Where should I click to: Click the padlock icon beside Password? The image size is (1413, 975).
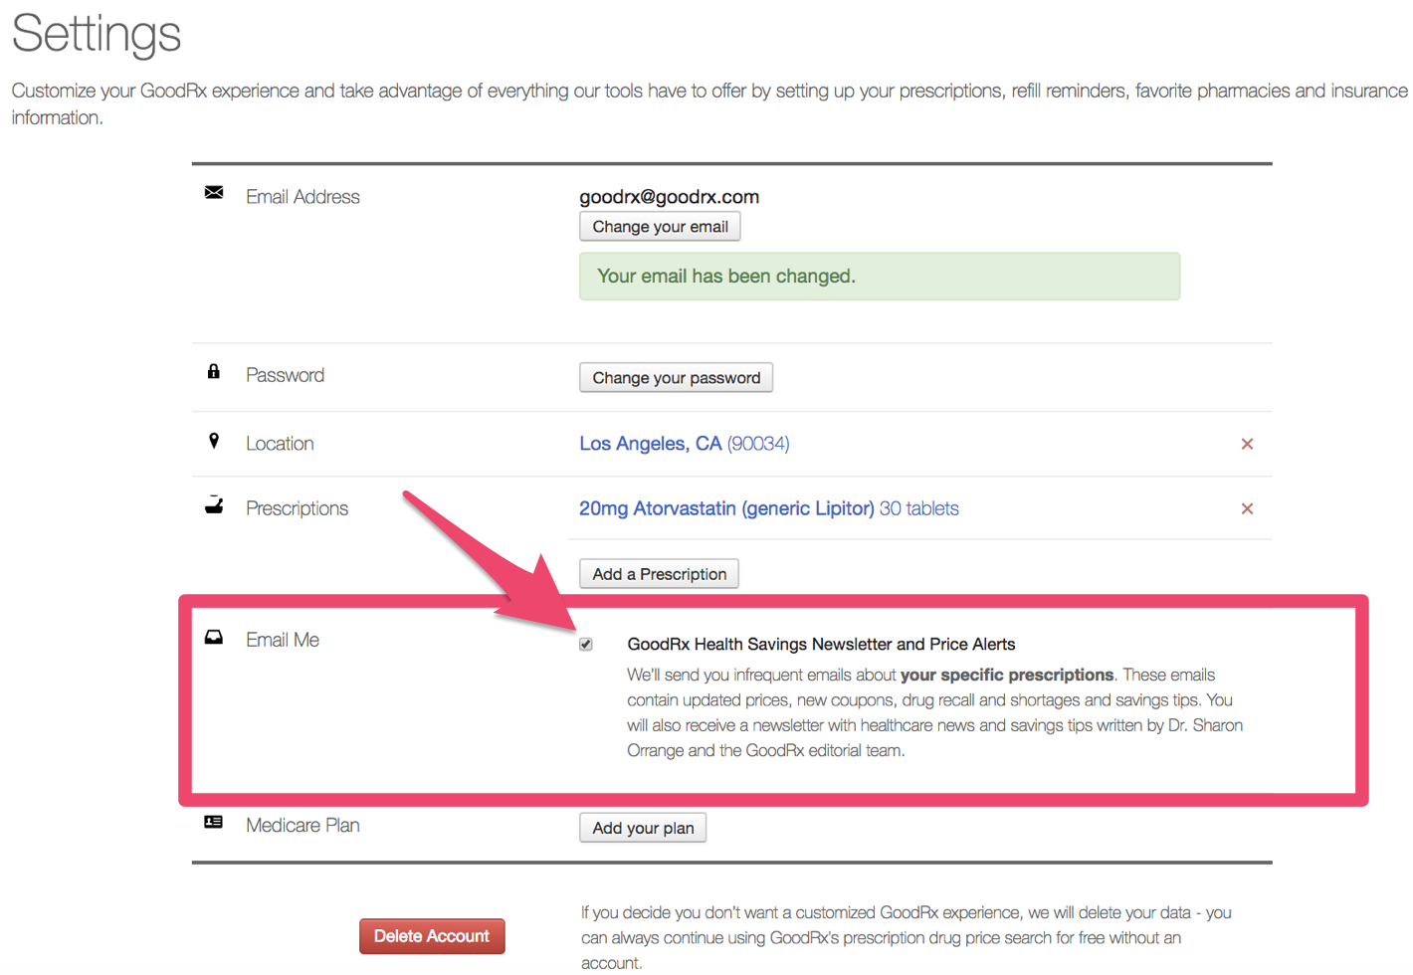pos(213,371)
